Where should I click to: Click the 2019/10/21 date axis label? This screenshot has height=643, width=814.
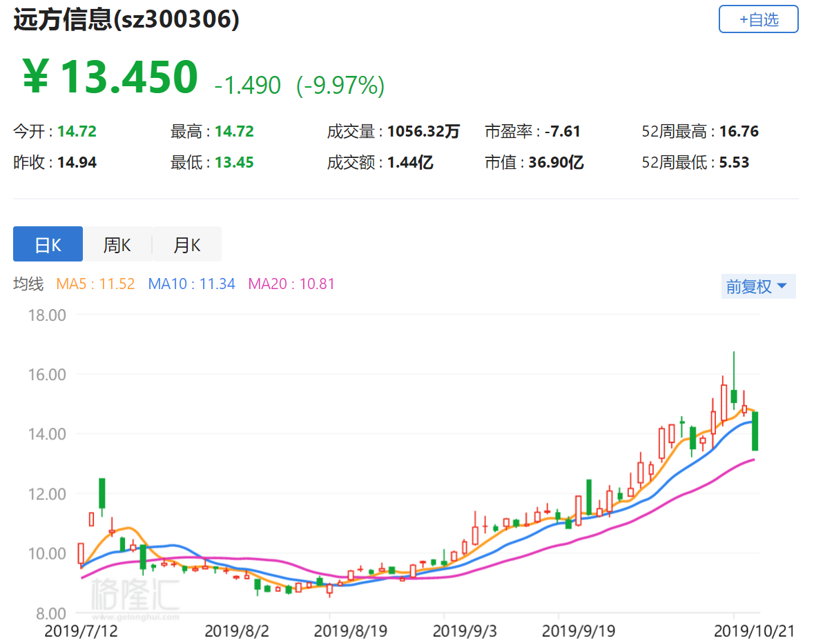754,631
